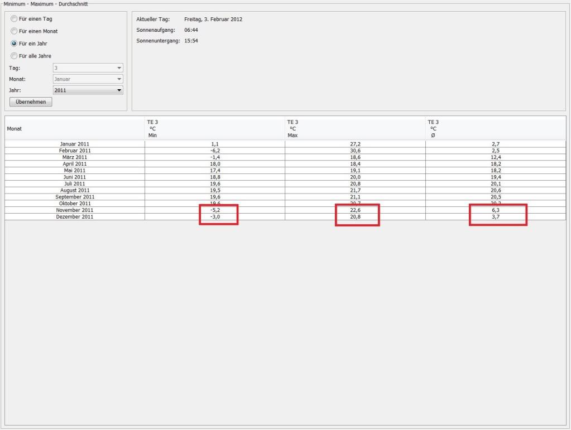Select the 'Für einen Tag' radio button
The image size is (571, 430).
tap(15, 19)
